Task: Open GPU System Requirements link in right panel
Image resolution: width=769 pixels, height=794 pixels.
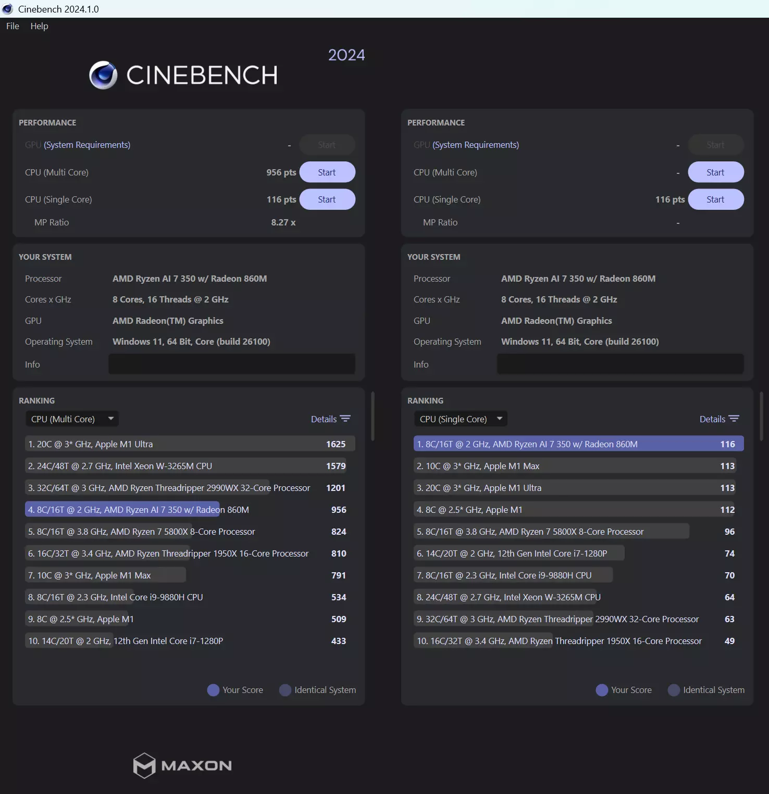Action: pos(476,145)
